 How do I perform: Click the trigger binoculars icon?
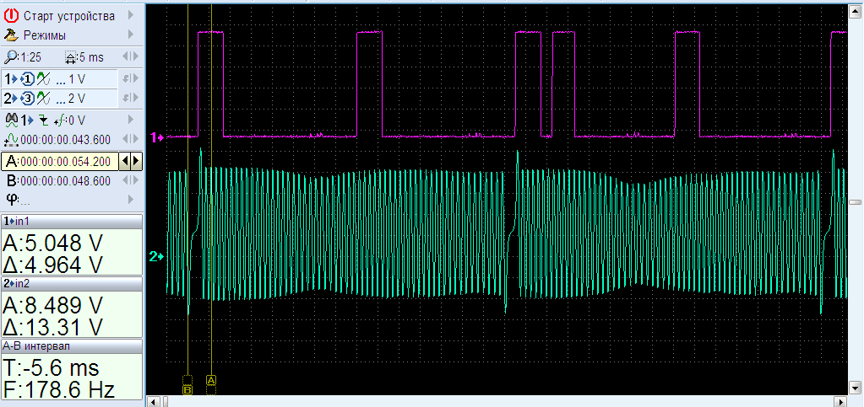point(11,120)
